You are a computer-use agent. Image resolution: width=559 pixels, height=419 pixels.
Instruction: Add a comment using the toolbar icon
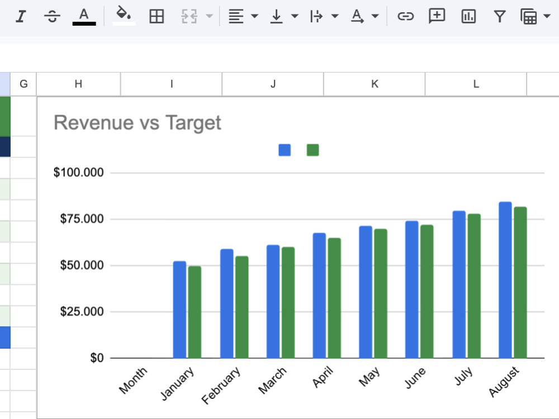tap(437, 16)
